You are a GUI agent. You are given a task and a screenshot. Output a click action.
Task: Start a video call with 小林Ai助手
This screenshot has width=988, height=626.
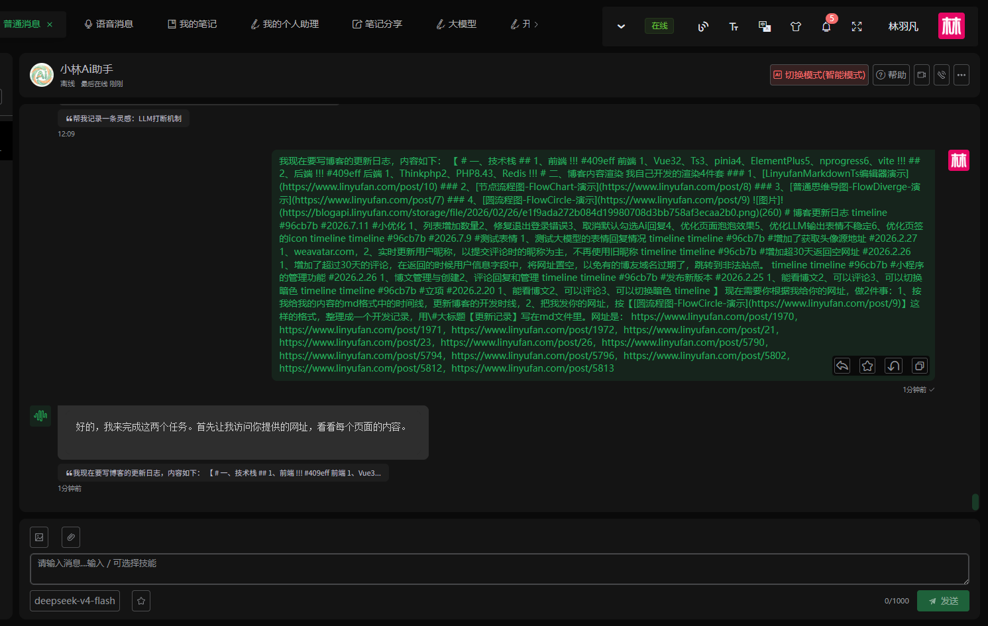922,75
